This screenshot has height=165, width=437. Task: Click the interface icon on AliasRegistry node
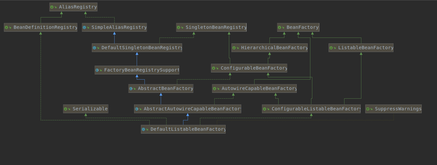(x=53, y=7)
